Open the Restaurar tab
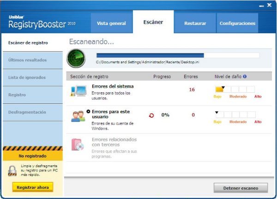 click(195, 23)
